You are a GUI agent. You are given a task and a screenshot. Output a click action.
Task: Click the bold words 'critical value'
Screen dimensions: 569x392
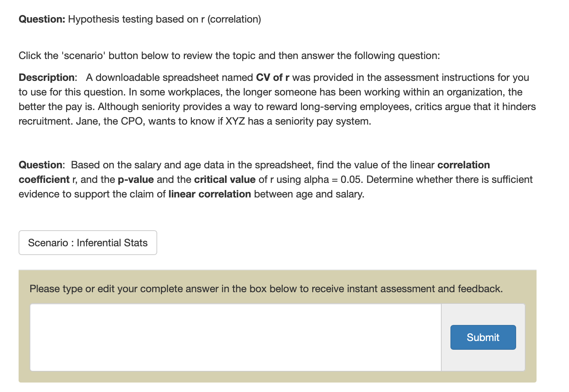225,179
